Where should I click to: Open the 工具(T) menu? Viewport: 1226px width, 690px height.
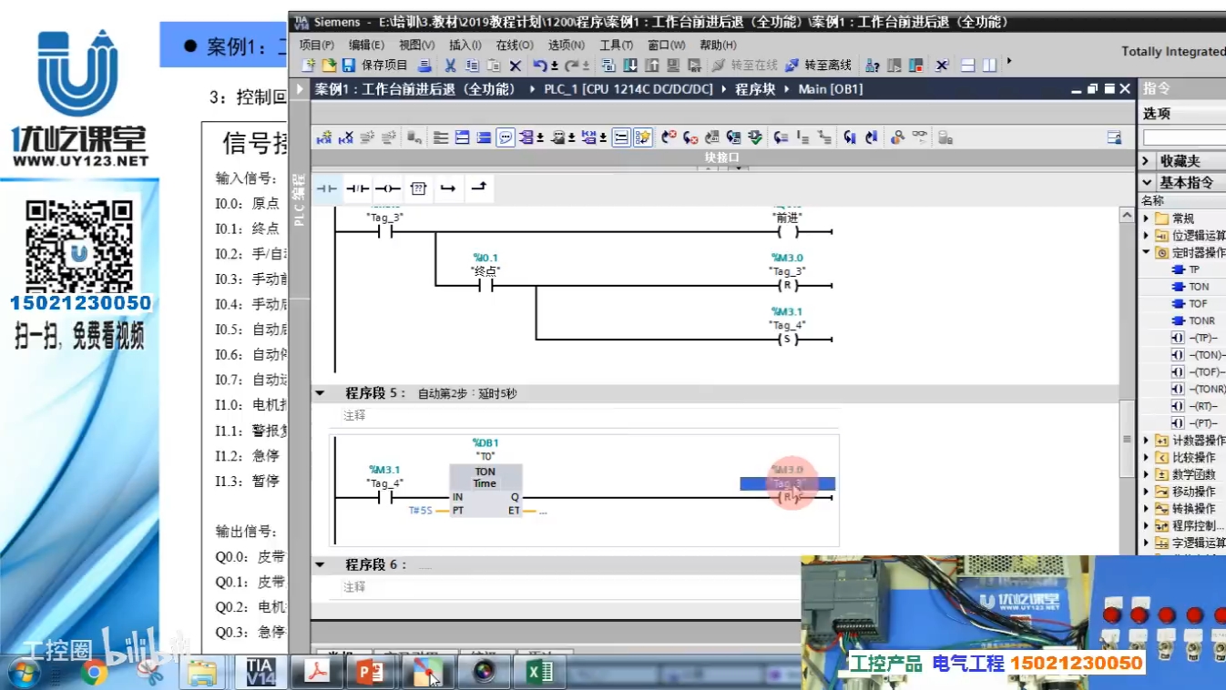(617, 45)
